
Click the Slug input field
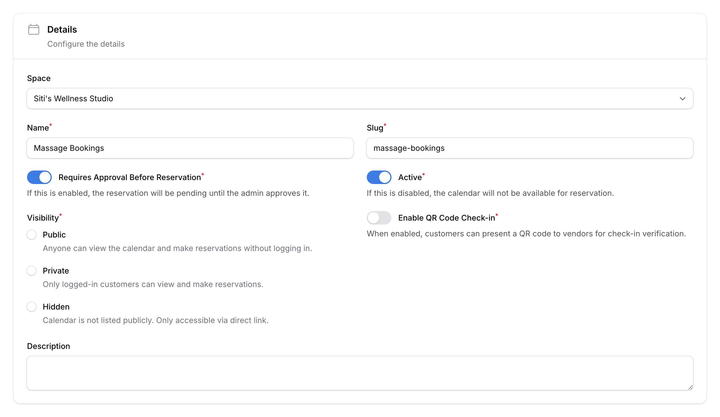[529, 148]
